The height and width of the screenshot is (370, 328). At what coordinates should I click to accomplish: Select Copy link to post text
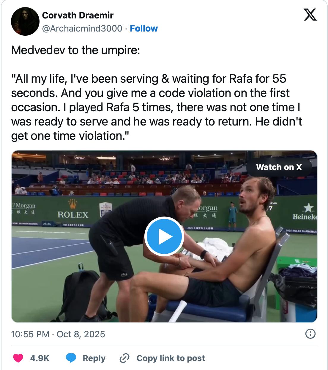click(171, 358)
